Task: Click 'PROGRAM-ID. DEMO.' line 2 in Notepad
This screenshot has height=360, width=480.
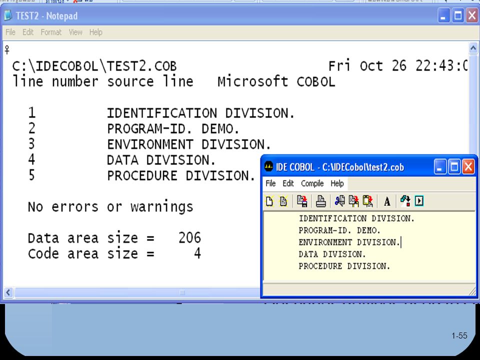Action: pos(172,129)
